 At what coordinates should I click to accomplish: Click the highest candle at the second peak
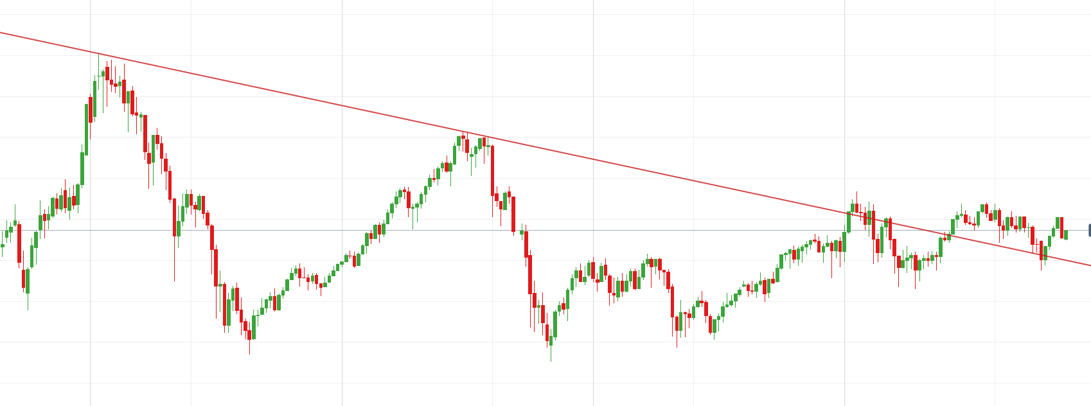[463, 136]
